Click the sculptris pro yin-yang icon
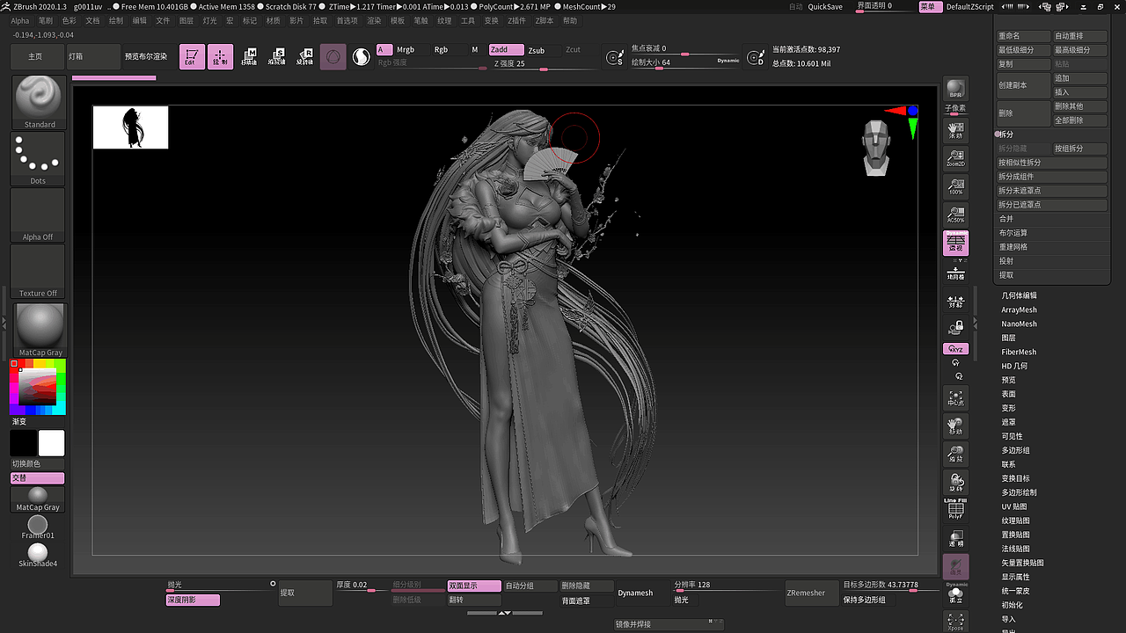This screenshot has width=1126, height=633. click(361, 57)
